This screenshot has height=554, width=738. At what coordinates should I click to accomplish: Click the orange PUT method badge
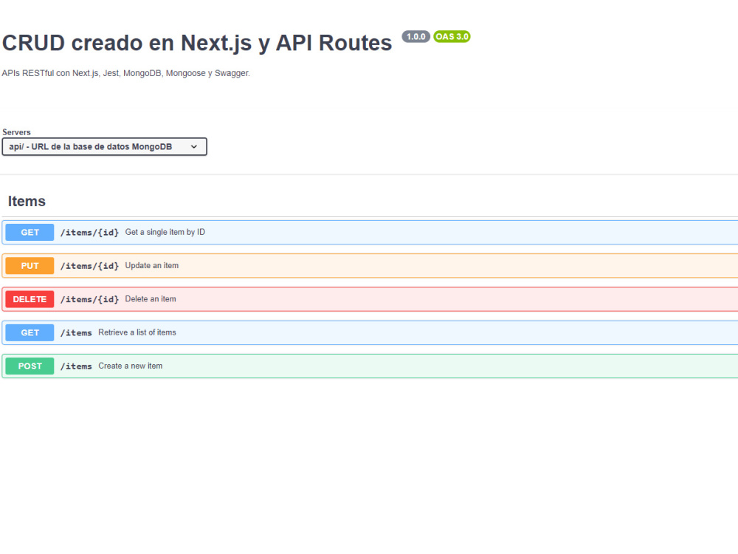pos(30,266)
